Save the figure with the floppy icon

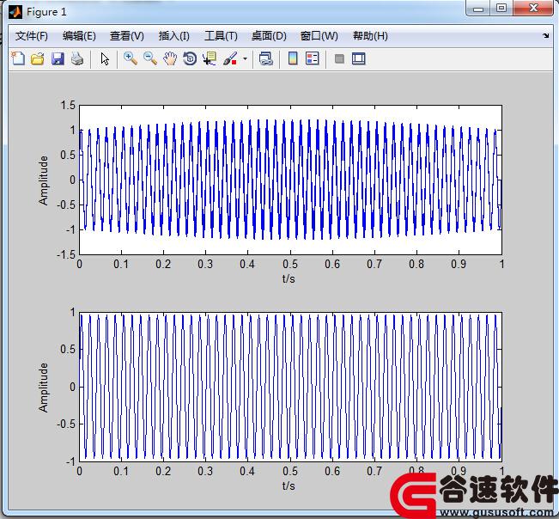tap(58, 58)
